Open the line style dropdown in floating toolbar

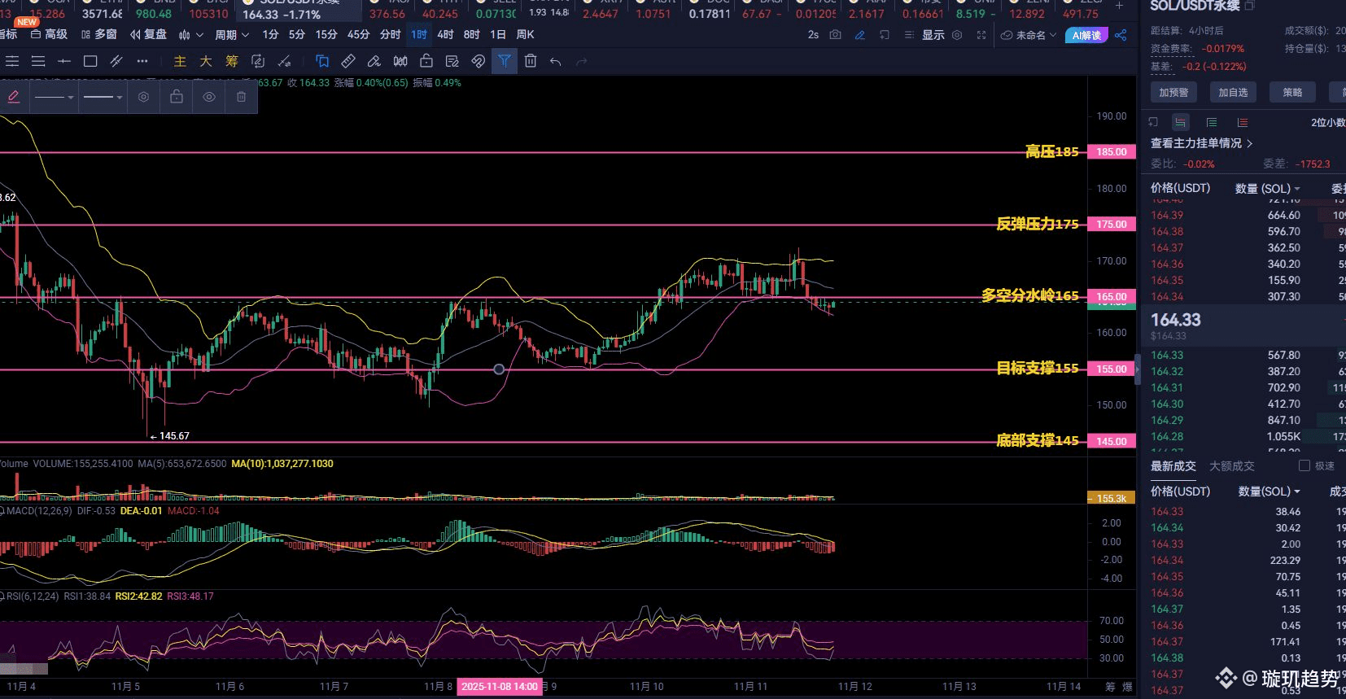click(55, 97)
